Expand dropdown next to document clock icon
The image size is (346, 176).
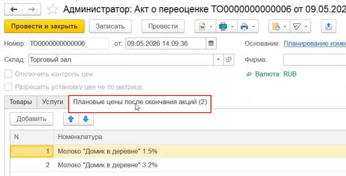pos(285,27)
